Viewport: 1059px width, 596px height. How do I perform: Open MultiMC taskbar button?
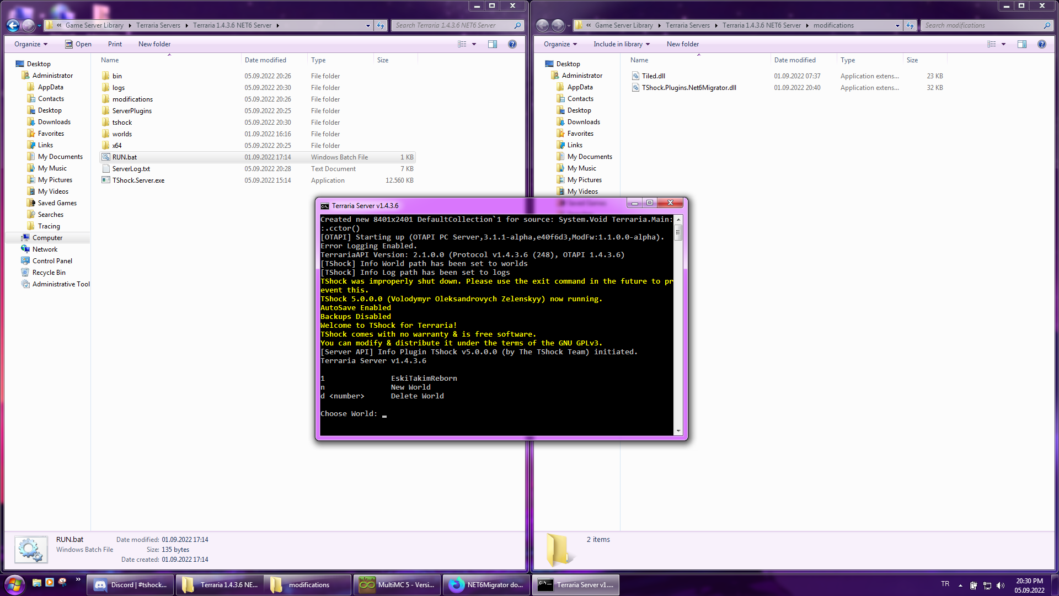coord(398,585)
